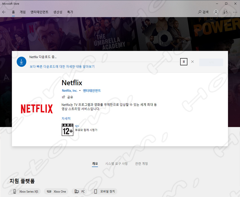Click the download progress bar
Viewport: 240px width, 197px height.
point(104,62)
